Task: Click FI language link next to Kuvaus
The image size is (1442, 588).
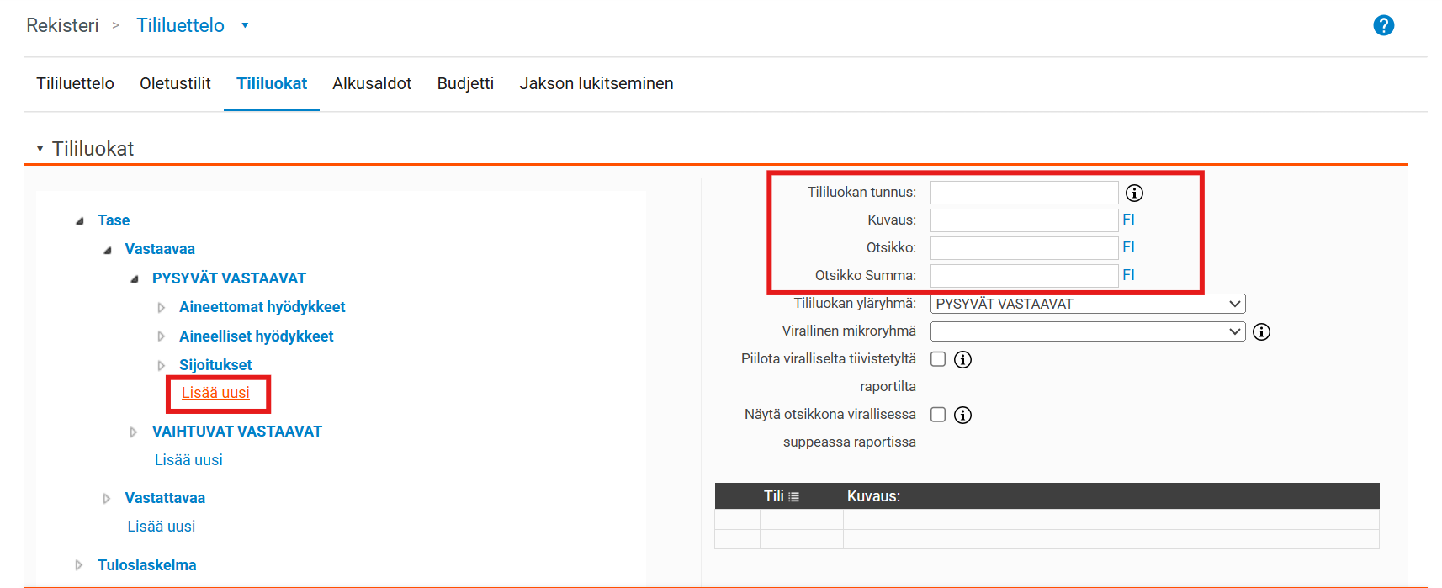Action: coord(1128,220)
